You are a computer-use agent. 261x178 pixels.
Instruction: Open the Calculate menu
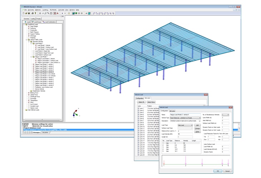(61, 10)
